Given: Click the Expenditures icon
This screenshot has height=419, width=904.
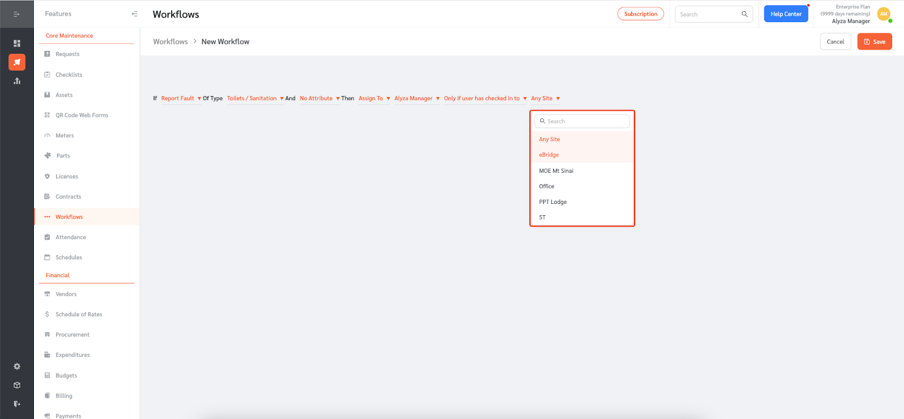Looking at the screenshot, I should [x=47, y=355].
